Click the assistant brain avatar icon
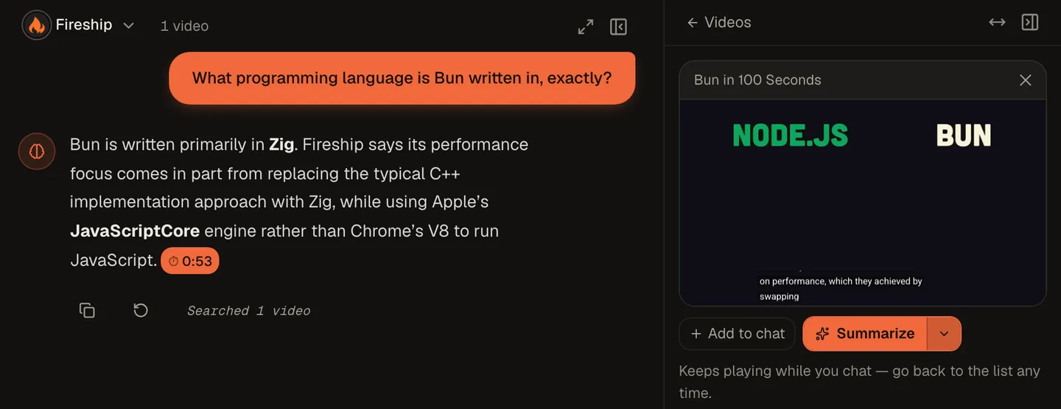 37,151
